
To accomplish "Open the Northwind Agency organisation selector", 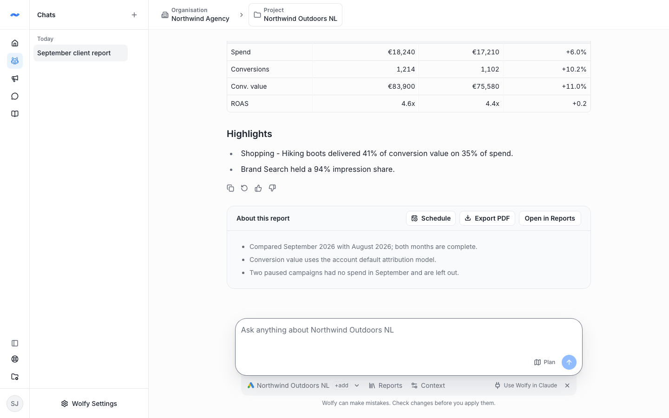I will [195, 15].
